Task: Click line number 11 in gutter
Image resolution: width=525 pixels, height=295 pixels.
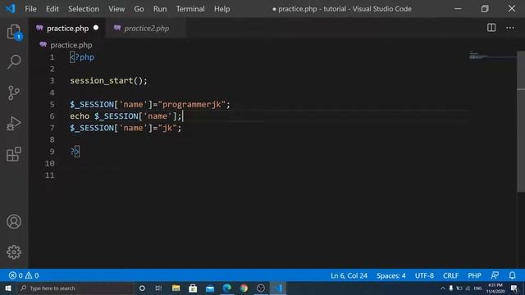Action: click(x=49, y=175)
